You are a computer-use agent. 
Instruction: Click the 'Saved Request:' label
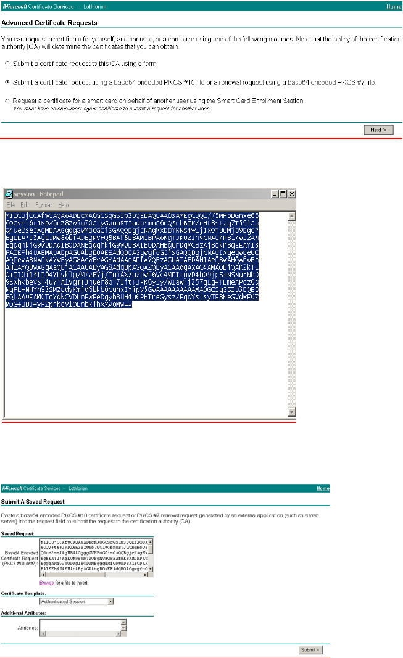18,534
